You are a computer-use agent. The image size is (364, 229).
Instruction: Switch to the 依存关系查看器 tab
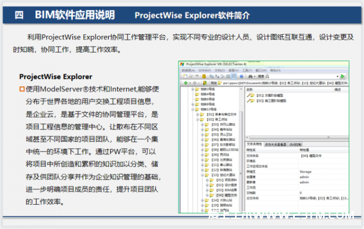click(x=276, y=145)
